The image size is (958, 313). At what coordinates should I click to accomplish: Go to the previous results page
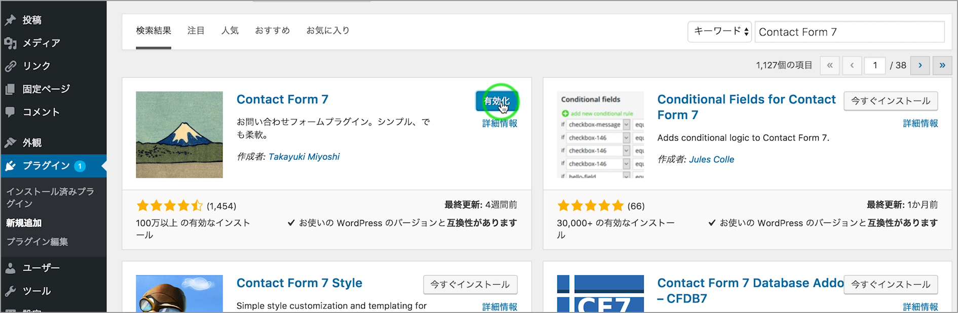(852, 65)
